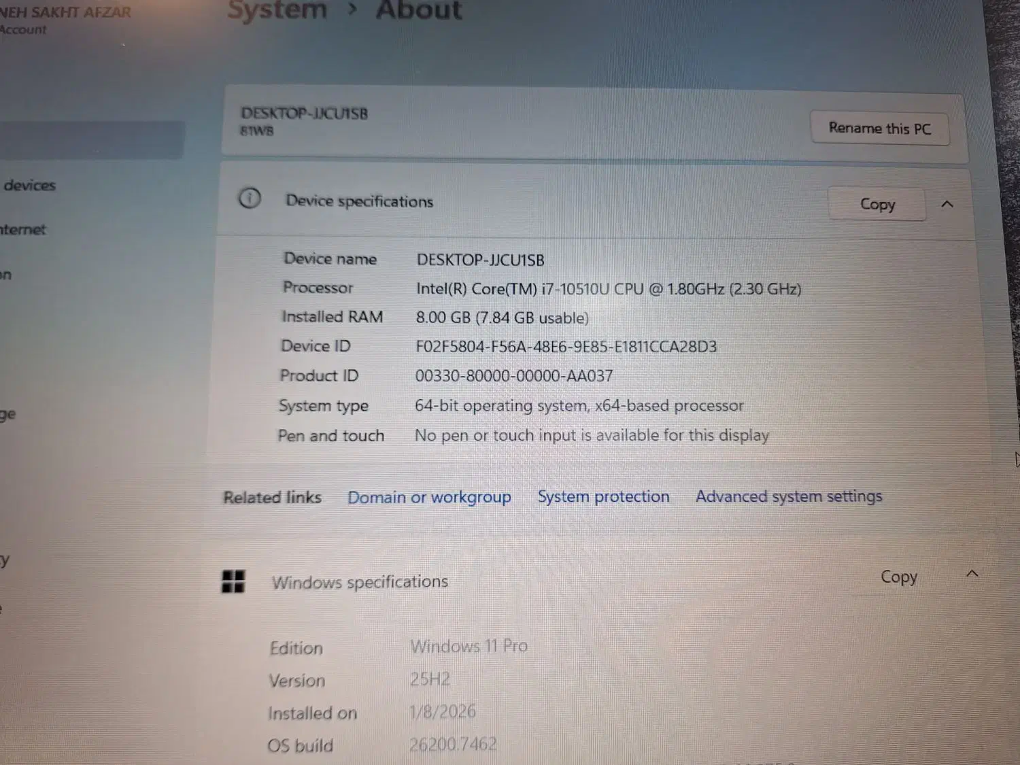Select the version value 25H2
The height and width of the screenshot is (765, 1020).
pyautogui.click(x=430, y=679)
